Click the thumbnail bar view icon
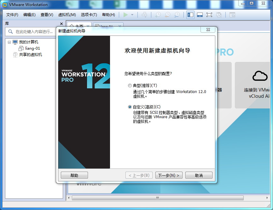Screen dimensions: 273x210 [200, 15]
